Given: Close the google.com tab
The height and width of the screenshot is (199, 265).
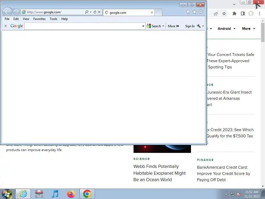Looking at the screenshot, I should pyautogui.click(x=152, y=12).
